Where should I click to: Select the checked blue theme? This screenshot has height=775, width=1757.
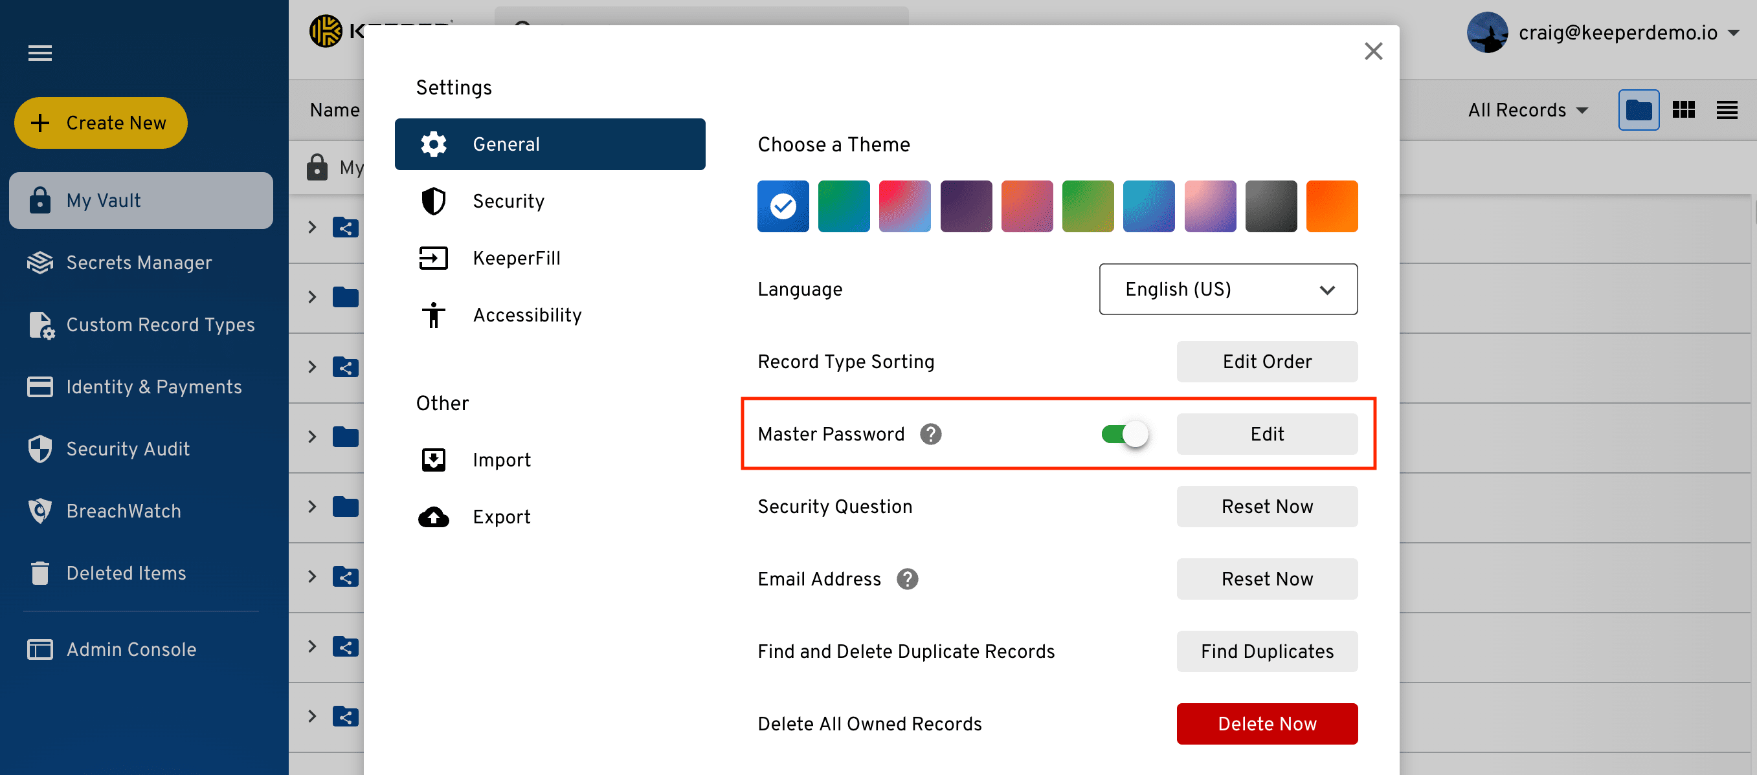point(783,206)
